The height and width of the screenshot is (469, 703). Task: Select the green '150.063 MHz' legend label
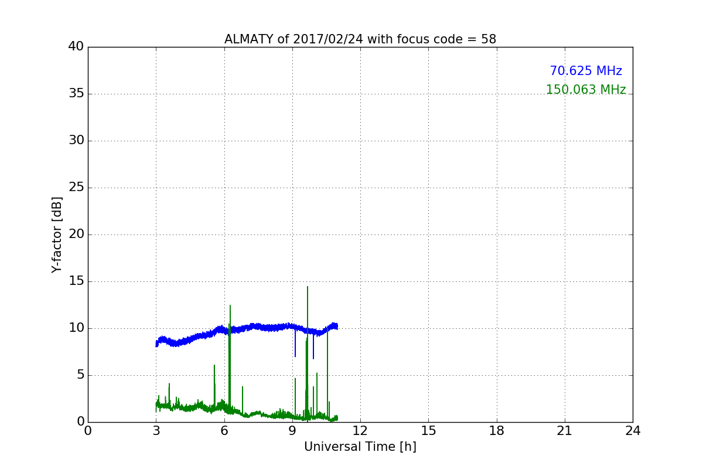tap(586, 90)
